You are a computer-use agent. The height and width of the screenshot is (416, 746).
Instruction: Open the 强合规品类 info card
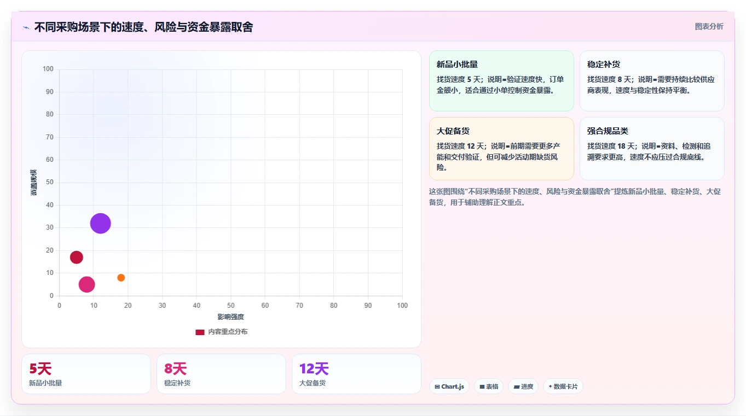pyautogui.click(x=652, y=149)
